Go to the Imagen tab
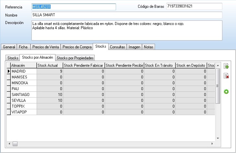236x153 pixels. point(134,47)
